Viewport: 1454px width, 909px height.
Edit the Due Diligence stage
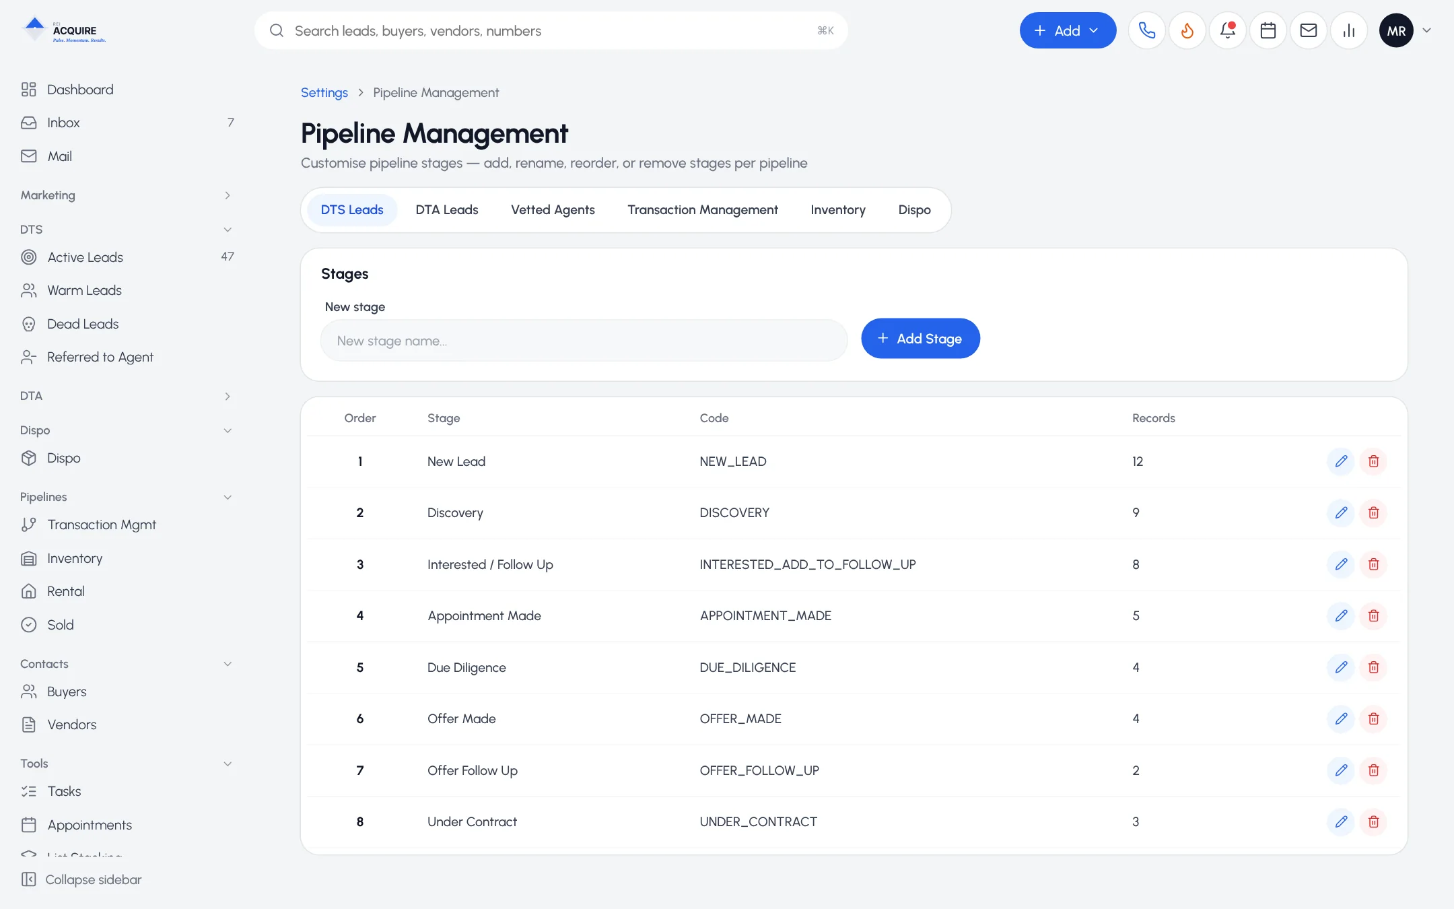coord(1341,667)
